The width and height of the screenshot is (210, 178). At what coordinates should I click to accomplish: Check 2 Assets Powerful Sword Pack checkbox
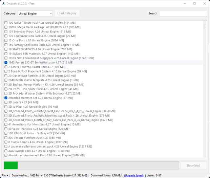click(x=6, y=67)
